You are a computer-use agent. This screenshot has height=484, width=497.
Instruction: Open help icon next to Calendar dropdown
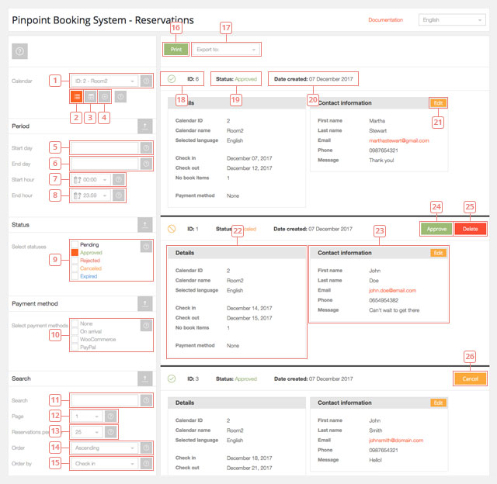pyautogui.click(x=146, y=81)
